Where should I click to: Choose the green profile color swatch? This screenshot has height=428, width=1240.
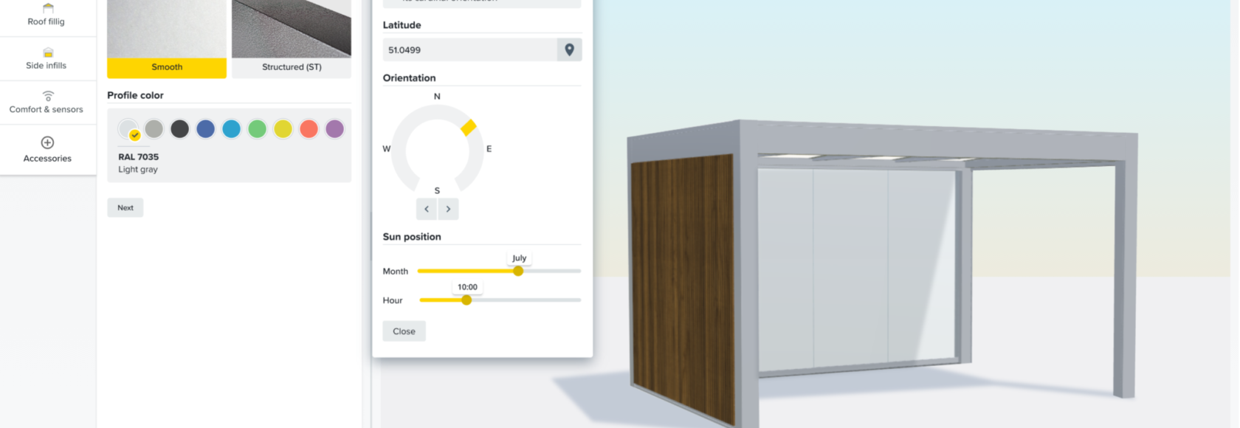[258, 129]
